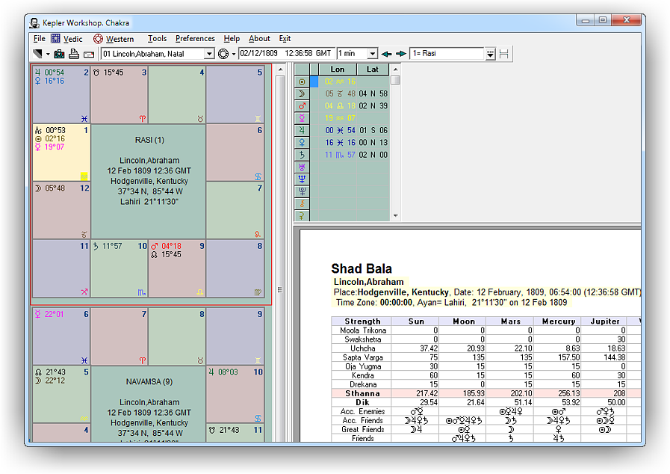This screenshot has width=670, height=474.
Task: Click the Sapta Varga row label
Action: pyautogui.click(x=363, y=357)
